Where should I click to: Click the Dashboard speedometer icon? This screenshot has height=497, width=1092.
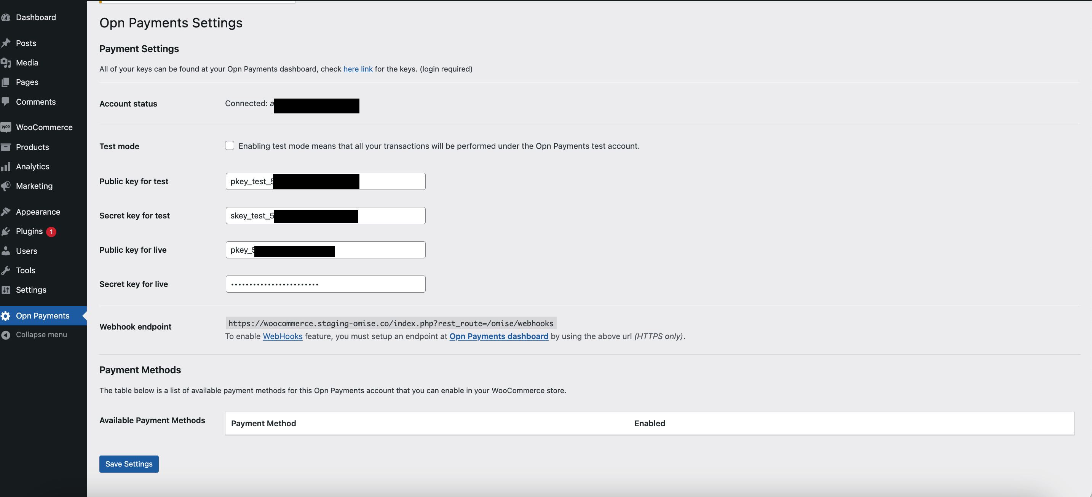[x=6, y=17]
